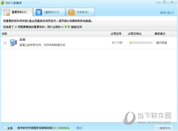Open the 重要资料(1) tab
This screenshot has height=131, width=178.
pos(17,12)
